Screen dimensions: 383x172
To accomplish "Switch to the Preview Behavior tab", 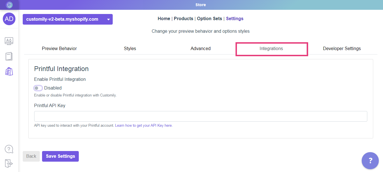I will (59, 48).
